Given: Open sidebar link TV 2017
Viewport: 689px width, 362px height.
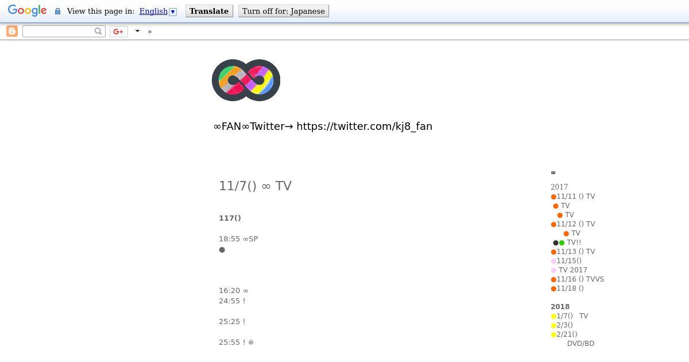Looking at the screenshot, I should coord(573,270).
